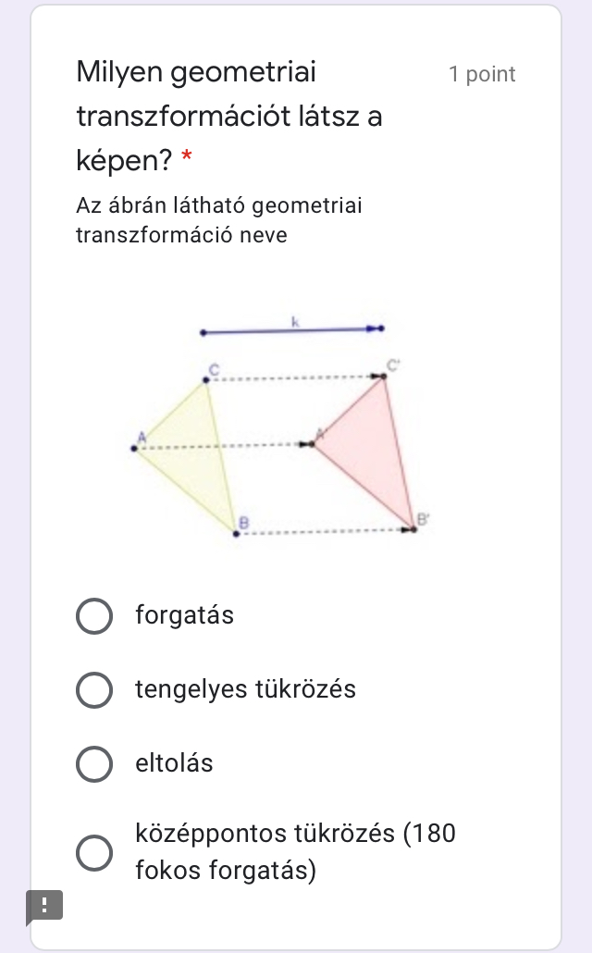Pick the eltolás radio button
Screen dimensions: 592x953
[93, 764]
